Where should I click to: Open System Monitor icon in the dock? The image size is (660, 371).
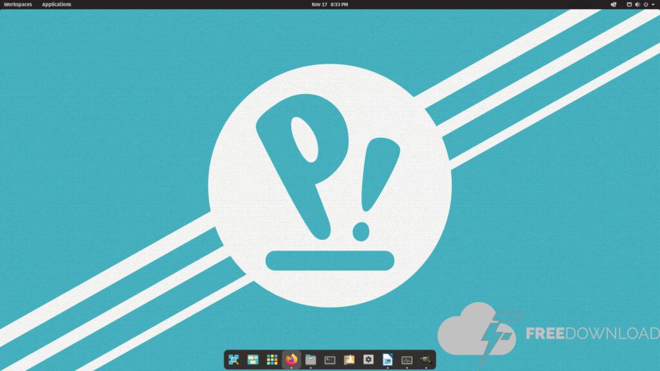407,359
